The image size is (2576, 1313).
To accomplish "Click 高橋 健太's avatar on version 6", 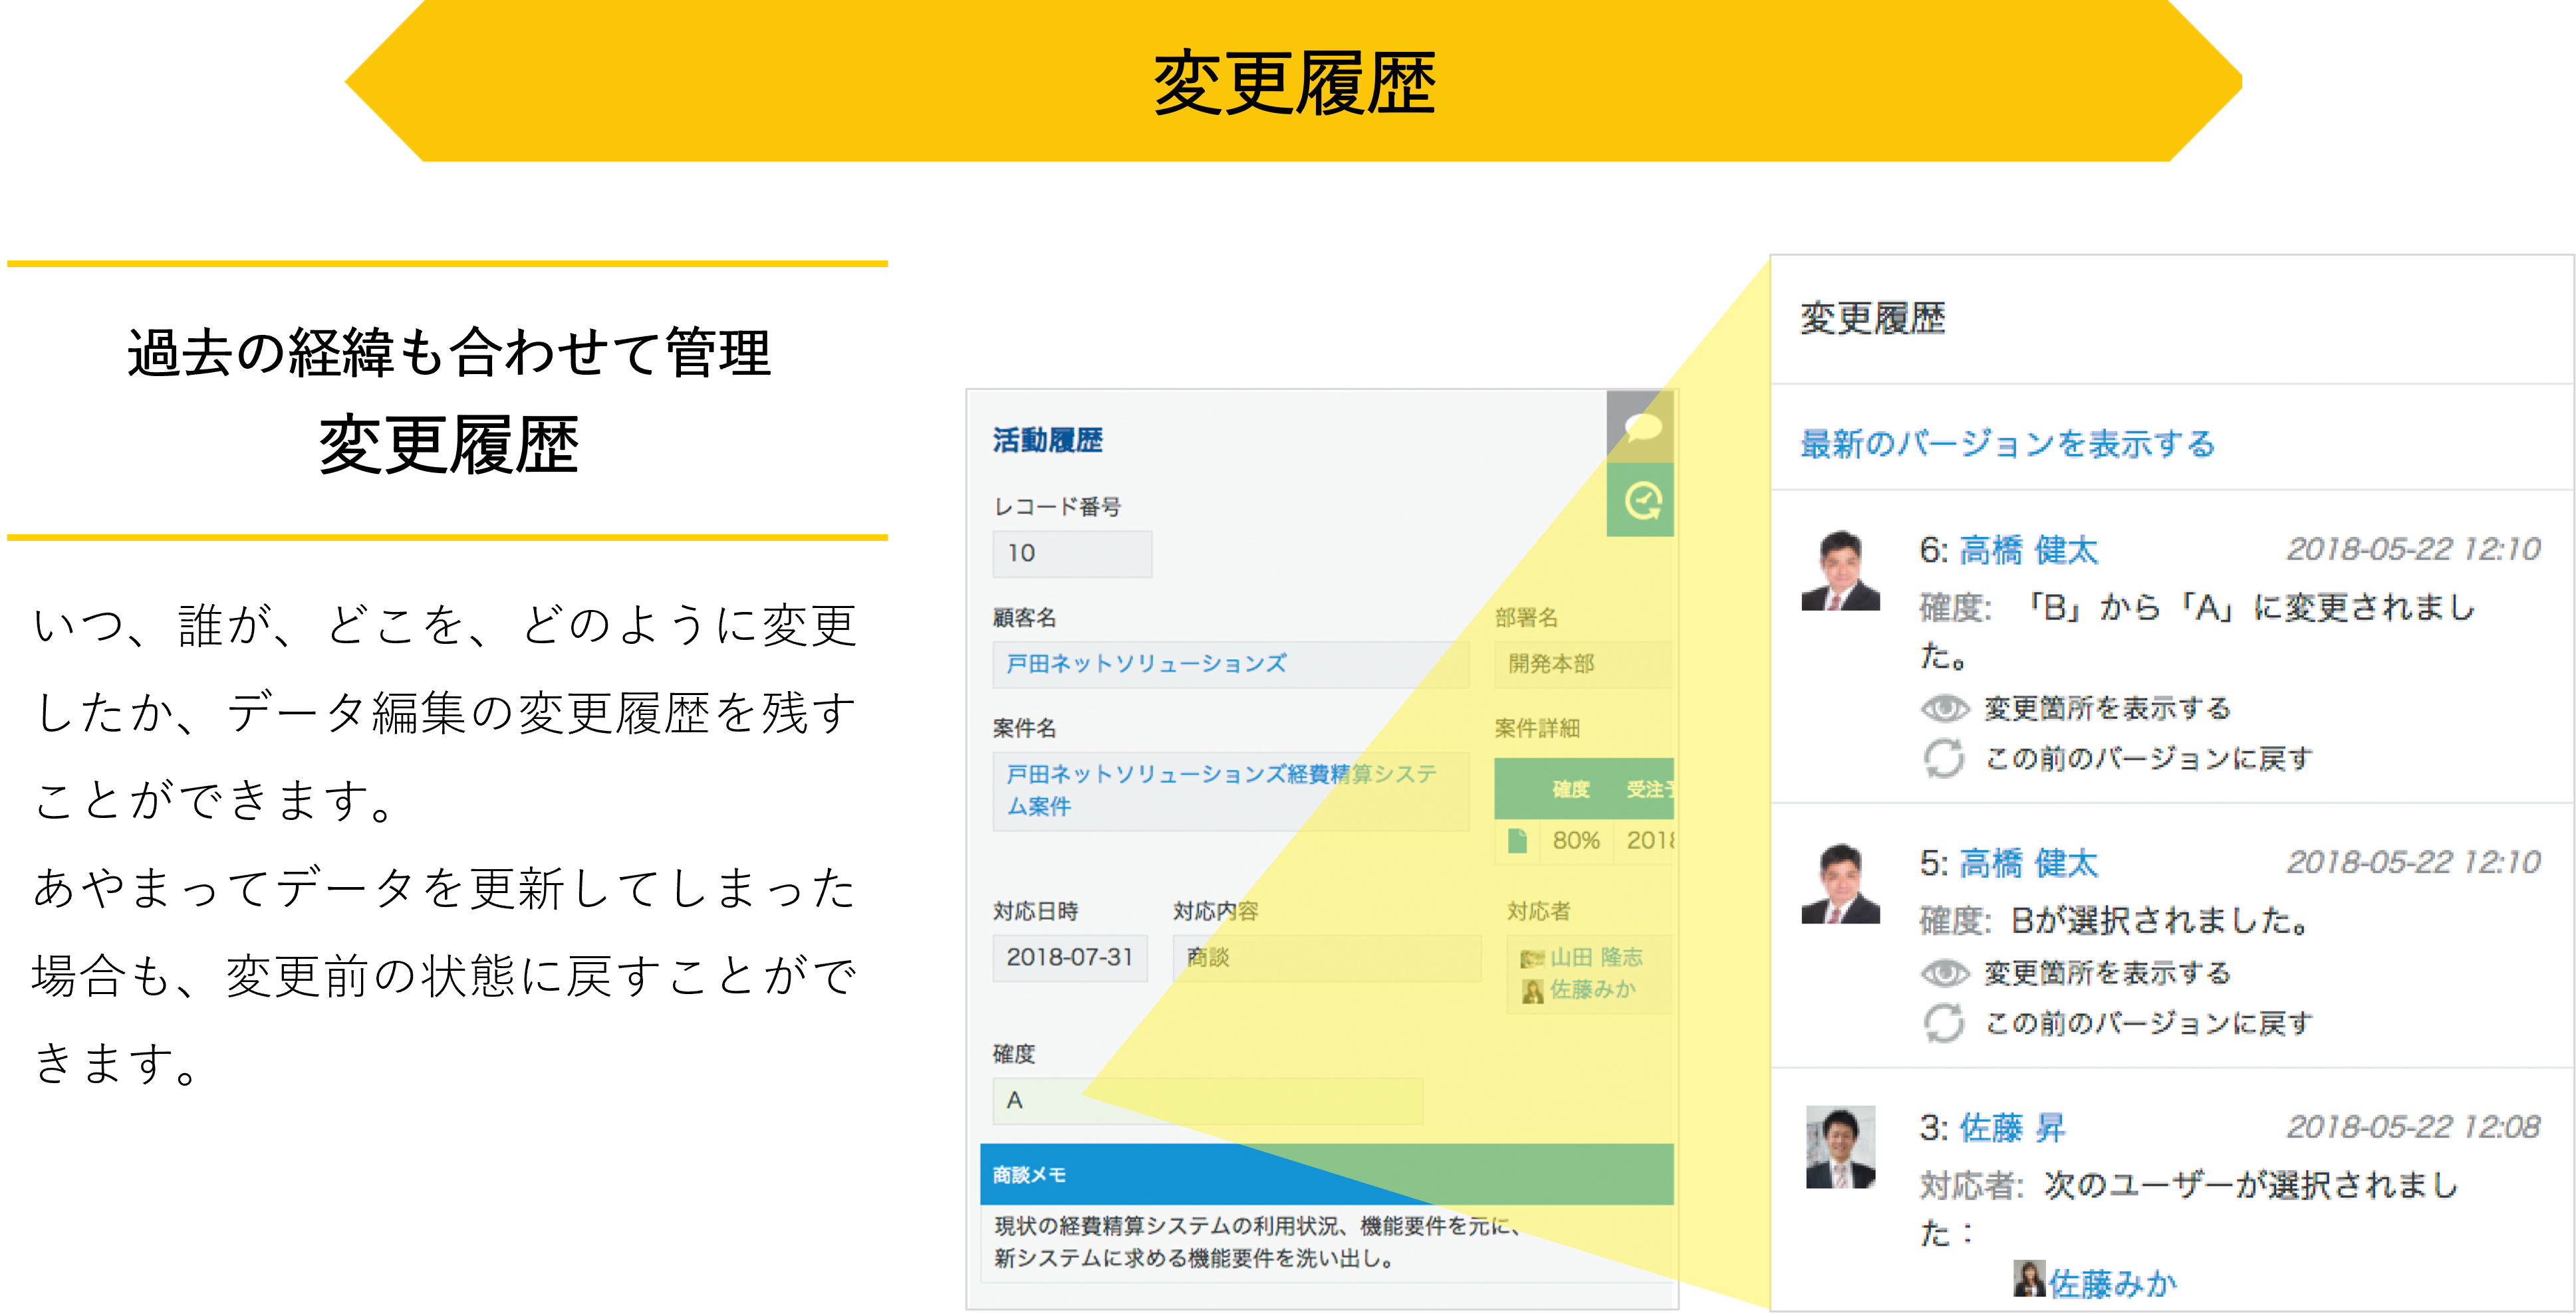I will pos(1840,571).
